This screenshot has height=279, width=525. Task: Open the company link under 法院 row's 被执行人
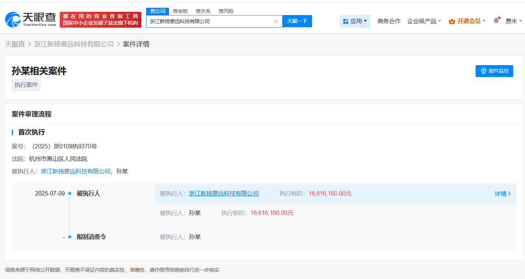(x=76, y=172)
